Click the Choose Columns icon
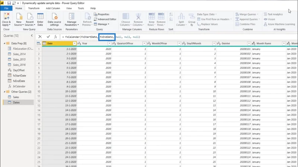The width and height of the screenshot is (298, 167). [126, 16]
